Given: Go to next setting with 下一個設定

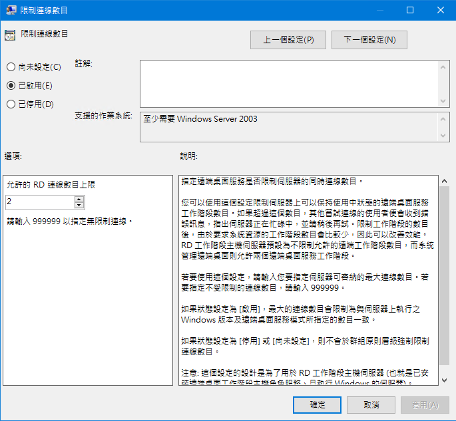Looking at the screenshot, I should tap(369, 40).
